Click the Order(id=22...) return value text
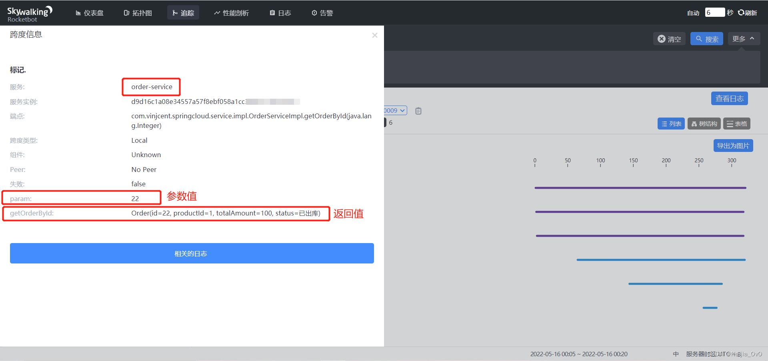The height and width of the screenshot is (361, 768). tap(226, 213)
